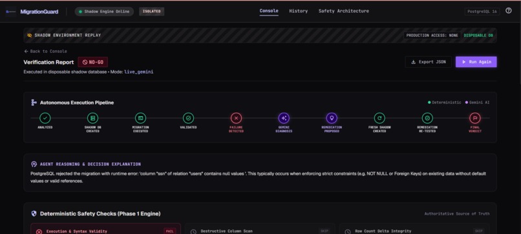Open the help question mark icon

click(x=508, y=10)
